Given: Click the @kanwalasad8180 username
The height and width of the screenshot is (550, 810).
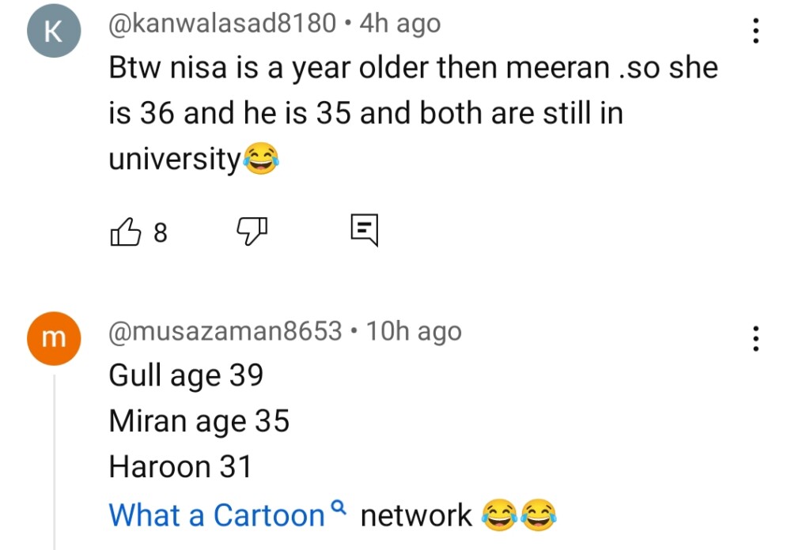Looking at the screenshot, I should point(222,24).
